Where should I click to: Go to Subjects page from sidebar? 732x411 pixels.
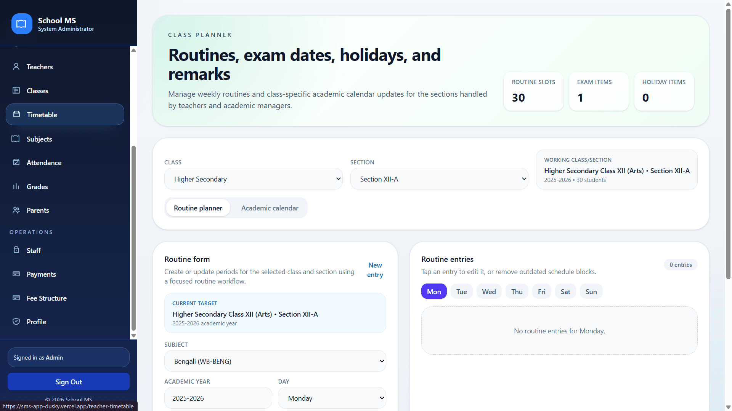[x=65, y=139]
